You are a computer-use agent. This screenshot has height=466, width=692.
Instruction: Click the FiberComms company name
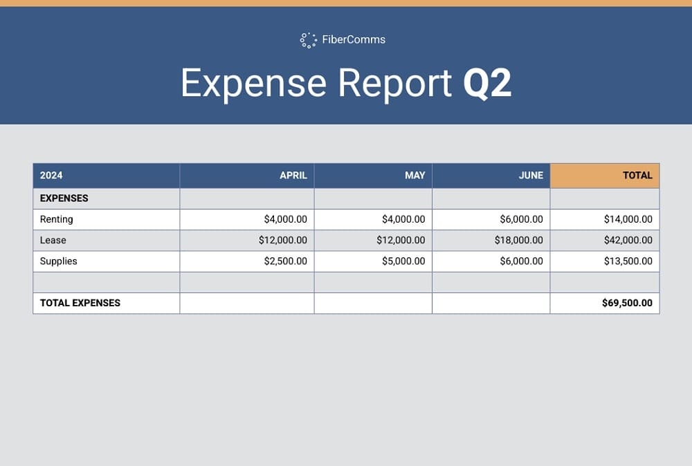[354, 40]
